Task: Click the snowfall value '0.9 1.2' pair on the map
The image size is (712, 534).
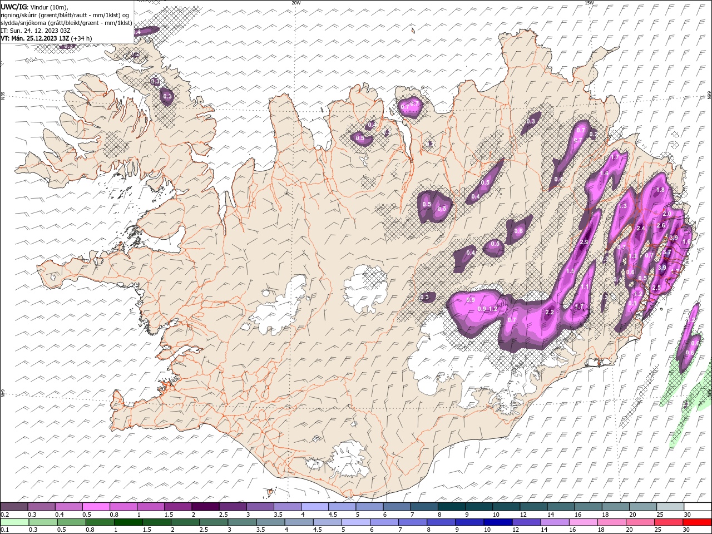Action: (x=487, y=309)
